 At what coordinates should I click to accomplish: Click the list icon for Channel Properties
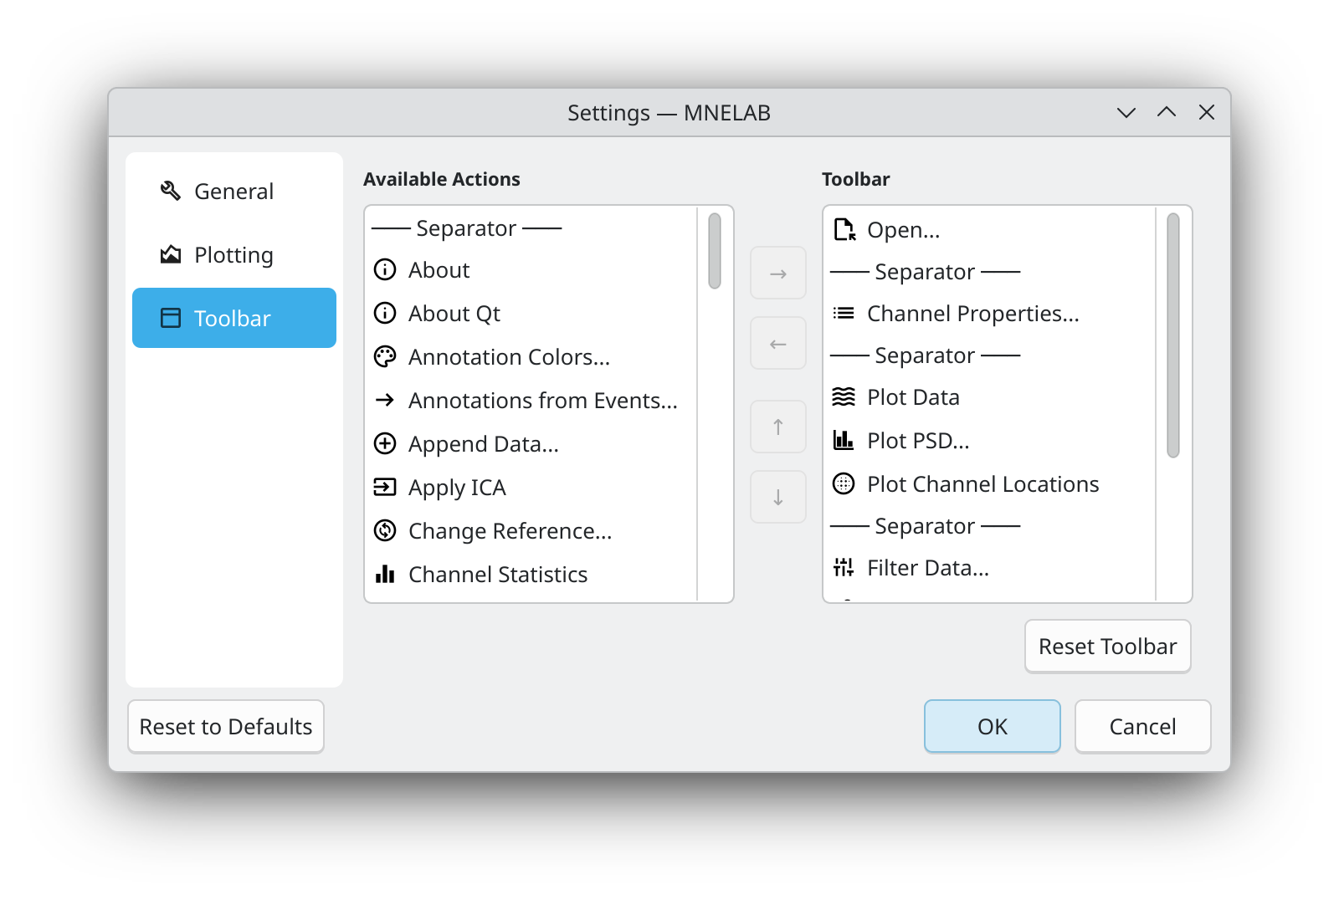(x=844, y=314)
